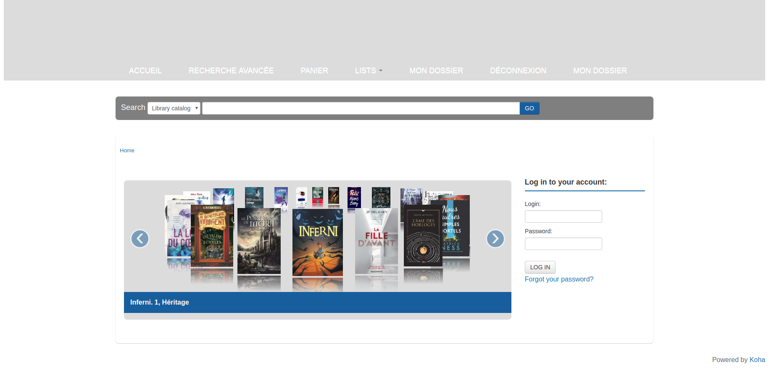Open Le Porteur de Mort cover
The height and width of the screenshot is (370, 769).
click(259, 241)
